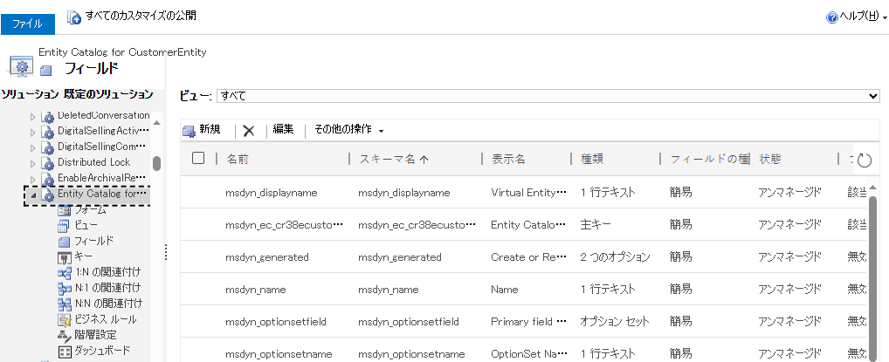Screen dimensions: 889x362
Task: Click the Entity Catalog for… entity icon
Action: [48, 195]
